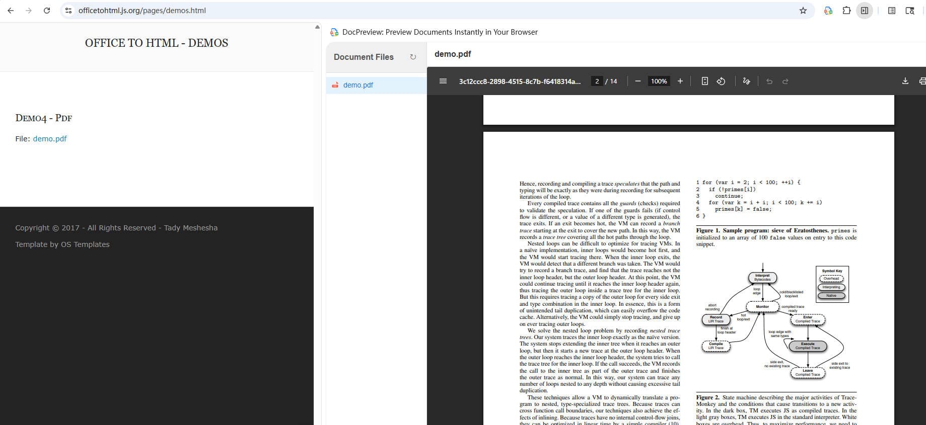The height and width of the screenshot is (425, 926).
Task: Redo the PDF annotation
Action: 785,81
